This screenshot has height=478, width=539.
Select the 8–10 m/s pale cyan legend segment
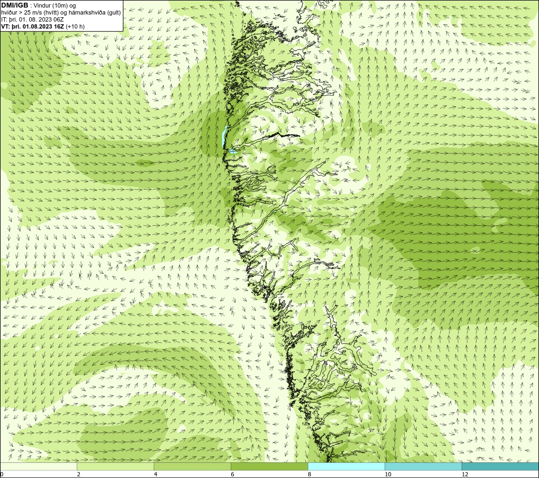(347, 466)
